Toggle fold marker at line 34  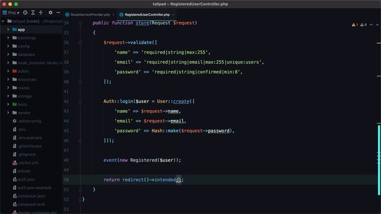[80, 23]
